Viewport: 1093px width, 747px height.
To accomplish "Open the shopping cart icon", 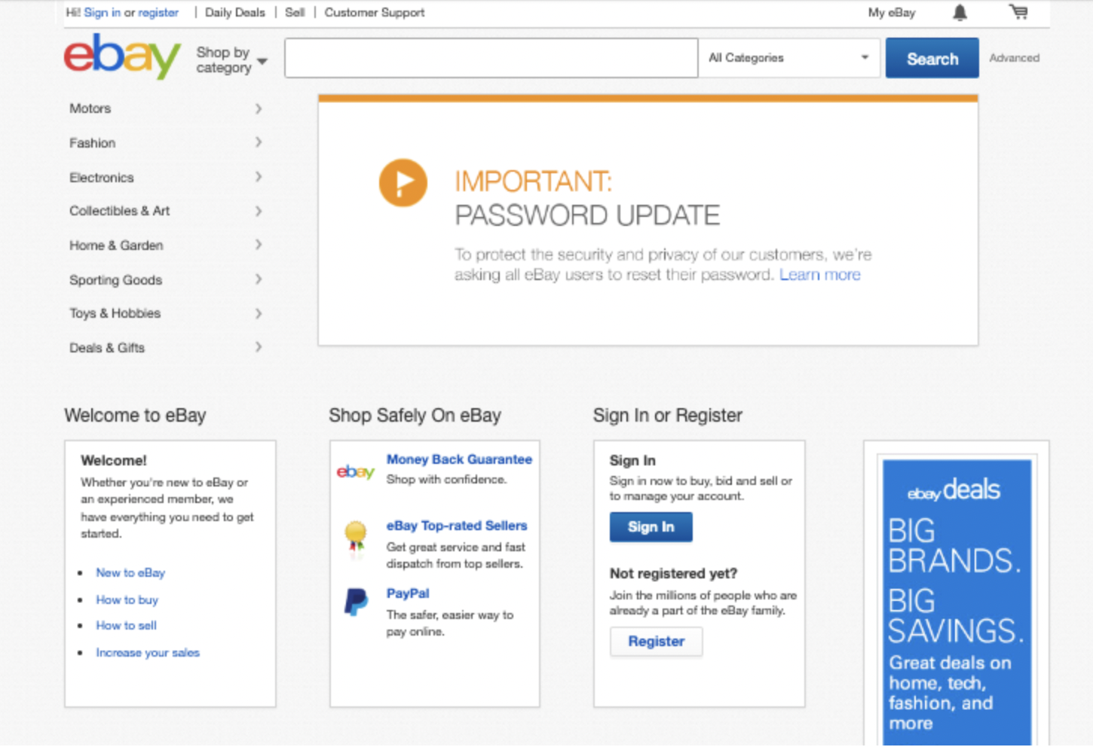I will (1018, 11).
